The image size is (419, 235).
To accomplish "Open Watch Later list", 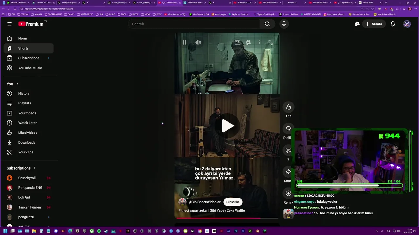I will pyautogui.click(x=29, y=123).
